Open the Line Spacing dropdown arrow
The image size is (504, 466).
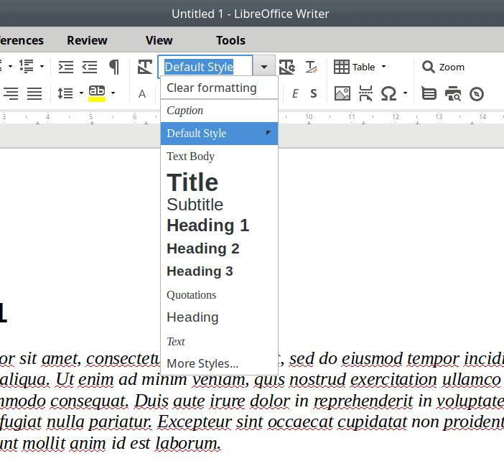pyautogui.click(x=81, y=93)
